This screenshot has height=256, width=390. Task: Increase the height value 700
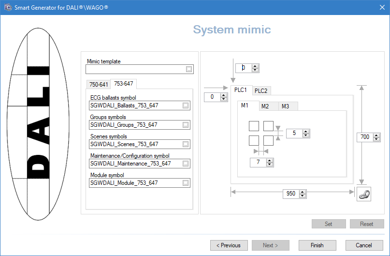coord(376,135)
